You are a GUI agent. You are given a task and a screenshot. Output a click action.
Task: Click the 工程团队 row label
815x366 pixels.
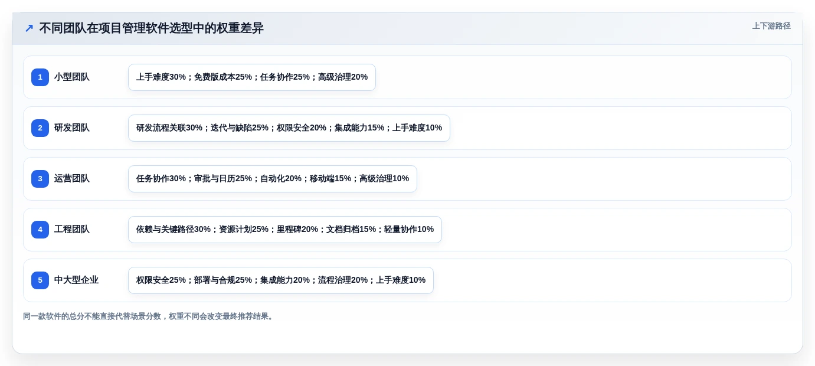72,230
